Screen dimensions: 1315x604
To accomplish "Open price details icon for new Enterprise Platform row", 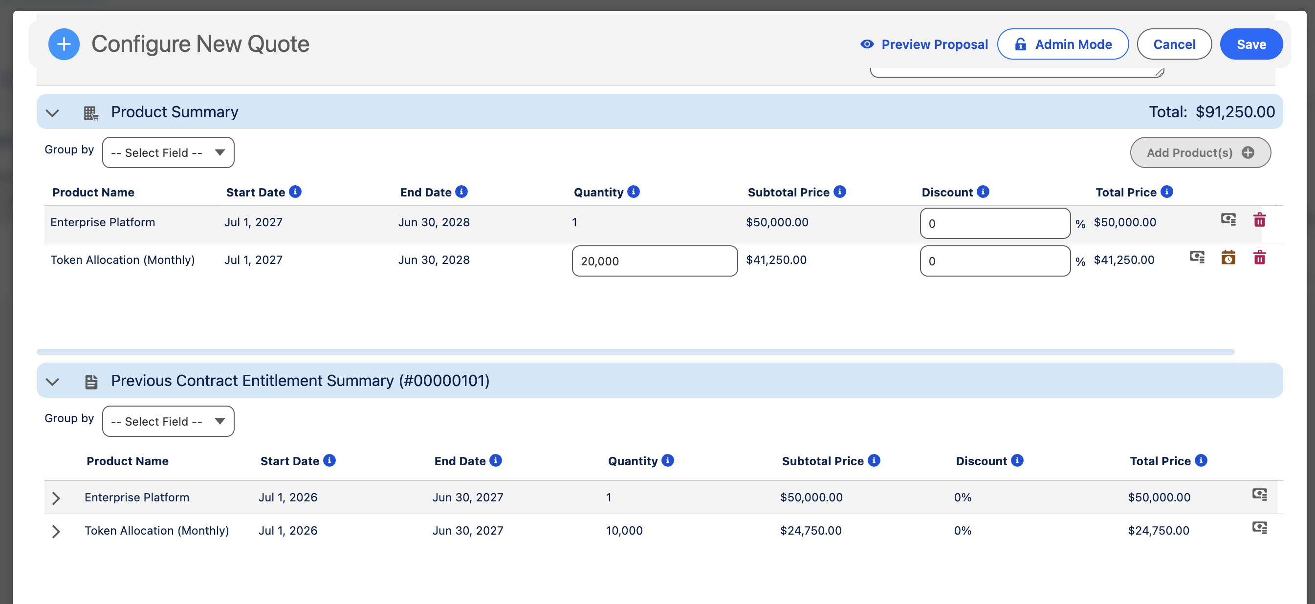I will (1228, 220).
